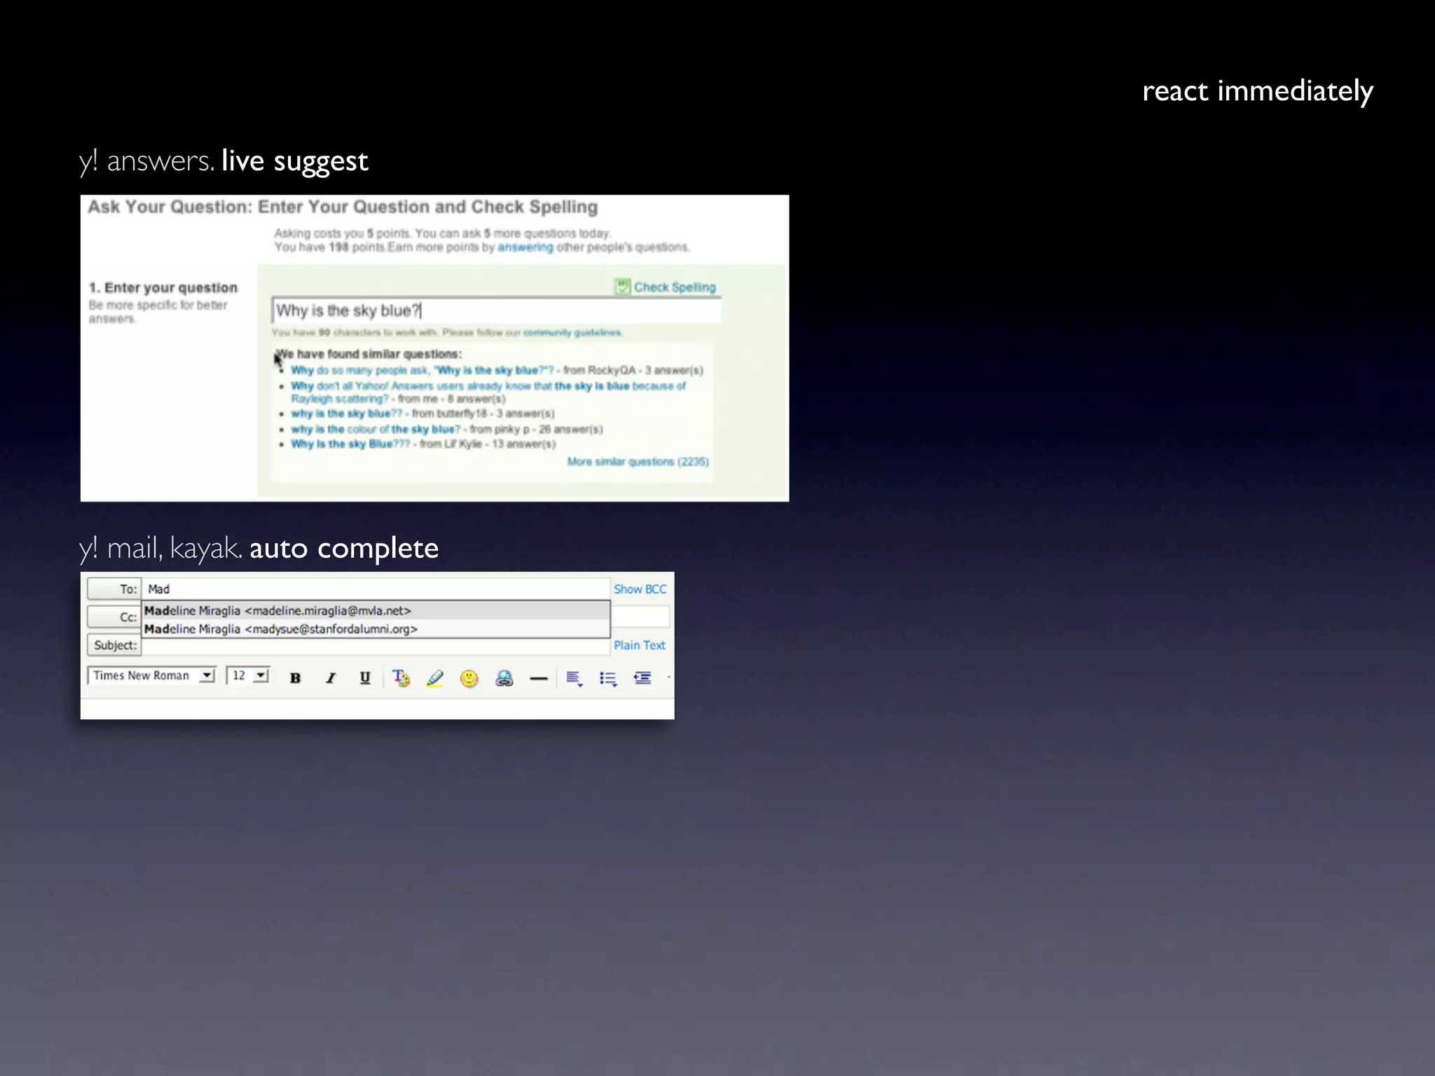Insert a horizontal rule line
The image size is (1435, 1076).
click(x=538, y=678)
